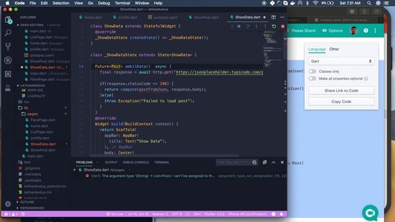395x222 pixels.
Task: Open the Selection menu in menu bar
Action: 60,3
